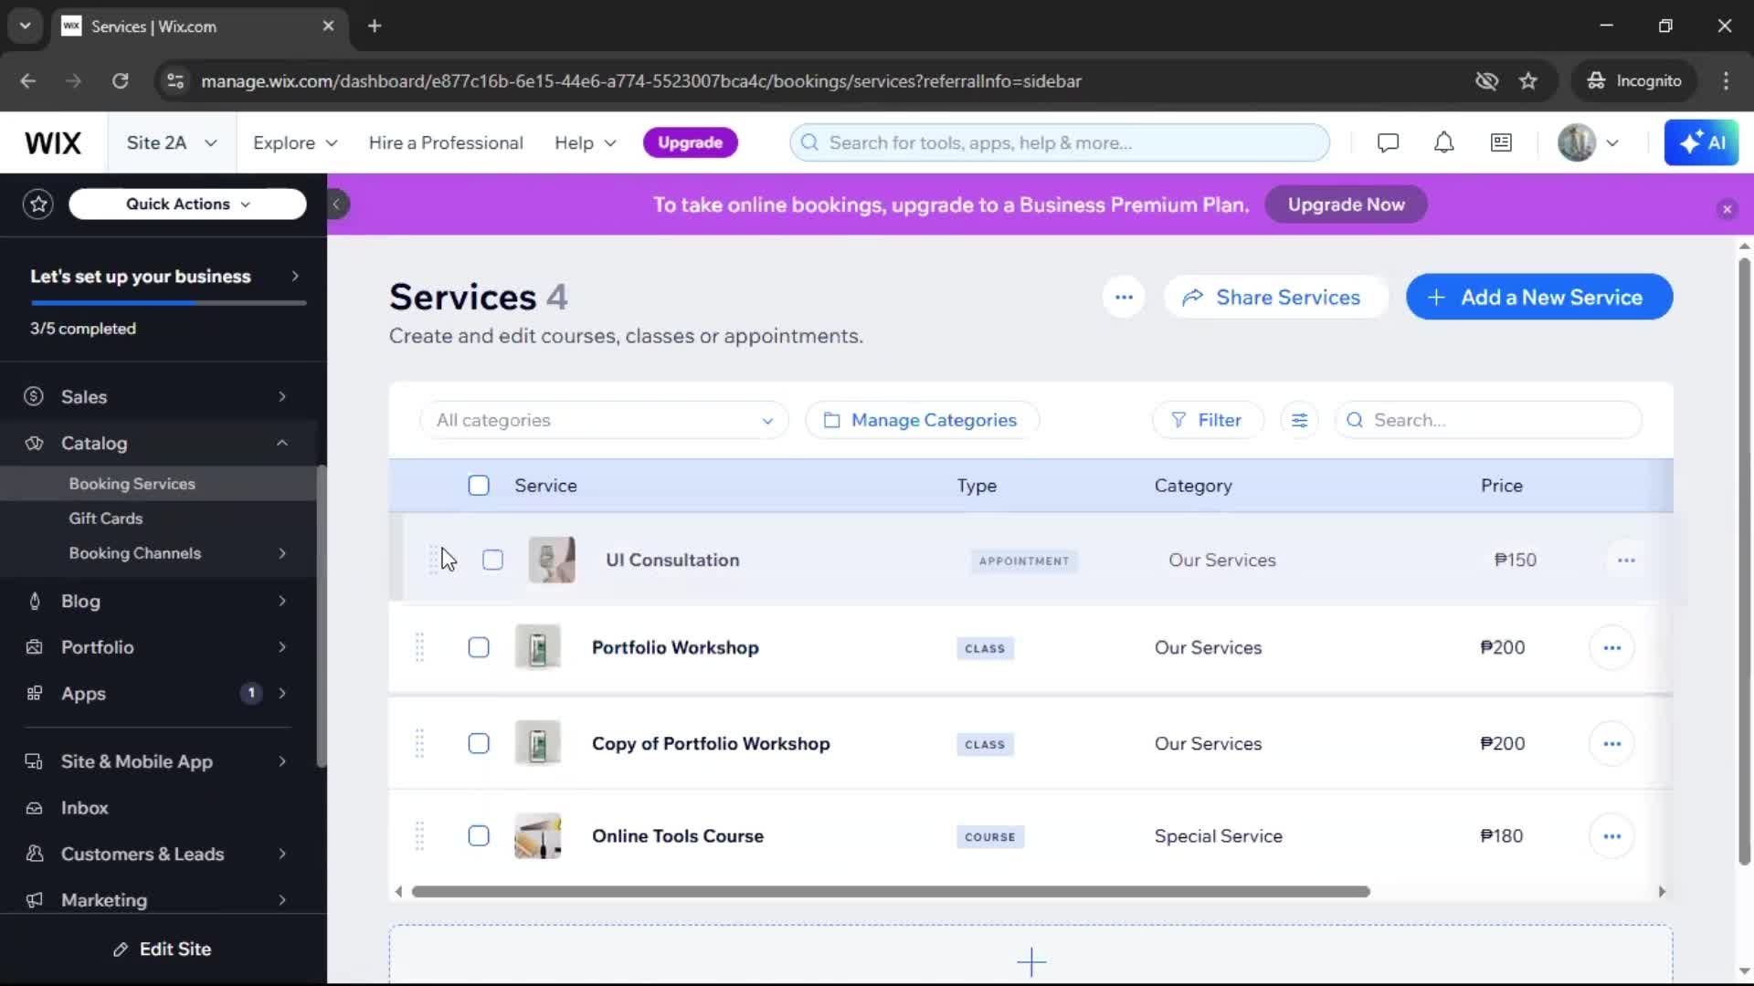
Task: Open the Services page more-actions ellipsis
Action: [x=1124, y=297]
